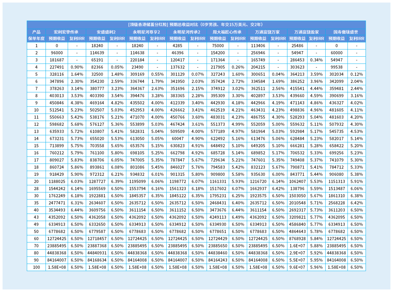The image size is (393, 292).
Task: Select the cell showing 60047
Action: pyautogui.click(x=178, y=139)
